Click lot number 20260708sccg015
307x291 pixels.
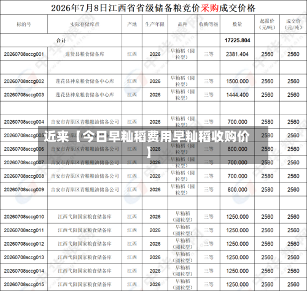24,284
